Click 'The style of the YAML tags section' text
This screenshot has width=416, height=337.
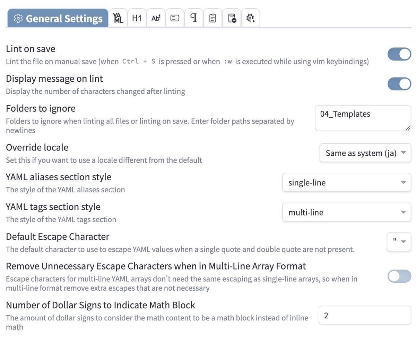tap(61, 219)
